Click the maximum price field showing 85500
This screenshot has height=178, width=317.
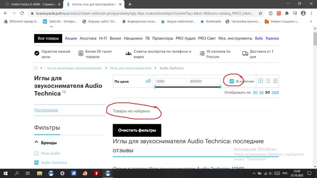click(204, 81)
